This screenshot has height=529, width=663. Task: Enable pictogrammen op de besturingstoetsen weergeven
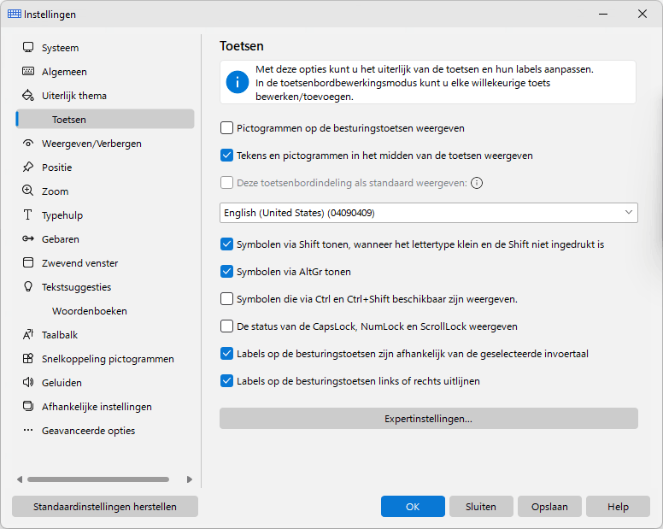click(226, 127)
